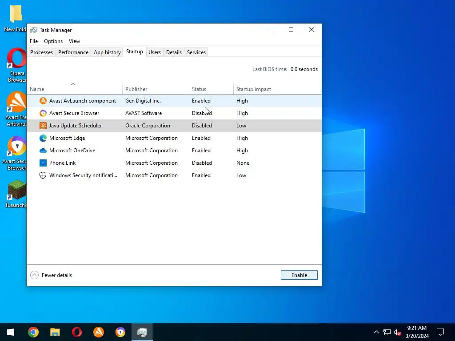Click the Enable button
Viewport: 455px width, 341px height.
pos(299,275)
